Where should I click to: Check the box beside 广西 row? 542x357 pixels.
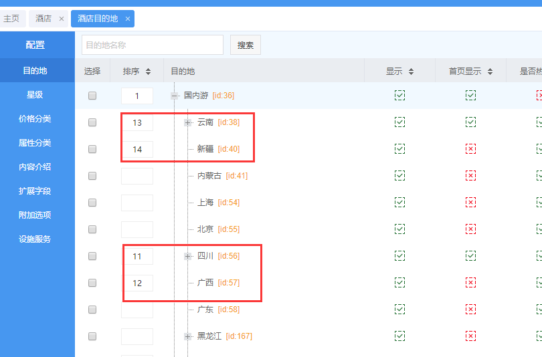tap(92, 283)
